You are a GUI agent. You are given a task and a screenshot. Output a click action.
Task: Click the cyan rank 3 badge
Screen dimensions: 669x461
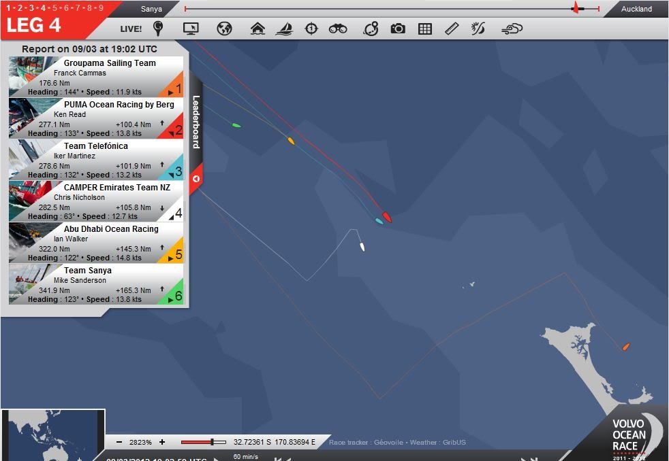175,171
